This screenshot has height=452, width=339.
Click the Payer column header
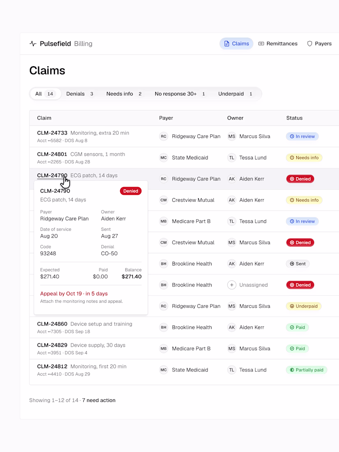[166, 118]
